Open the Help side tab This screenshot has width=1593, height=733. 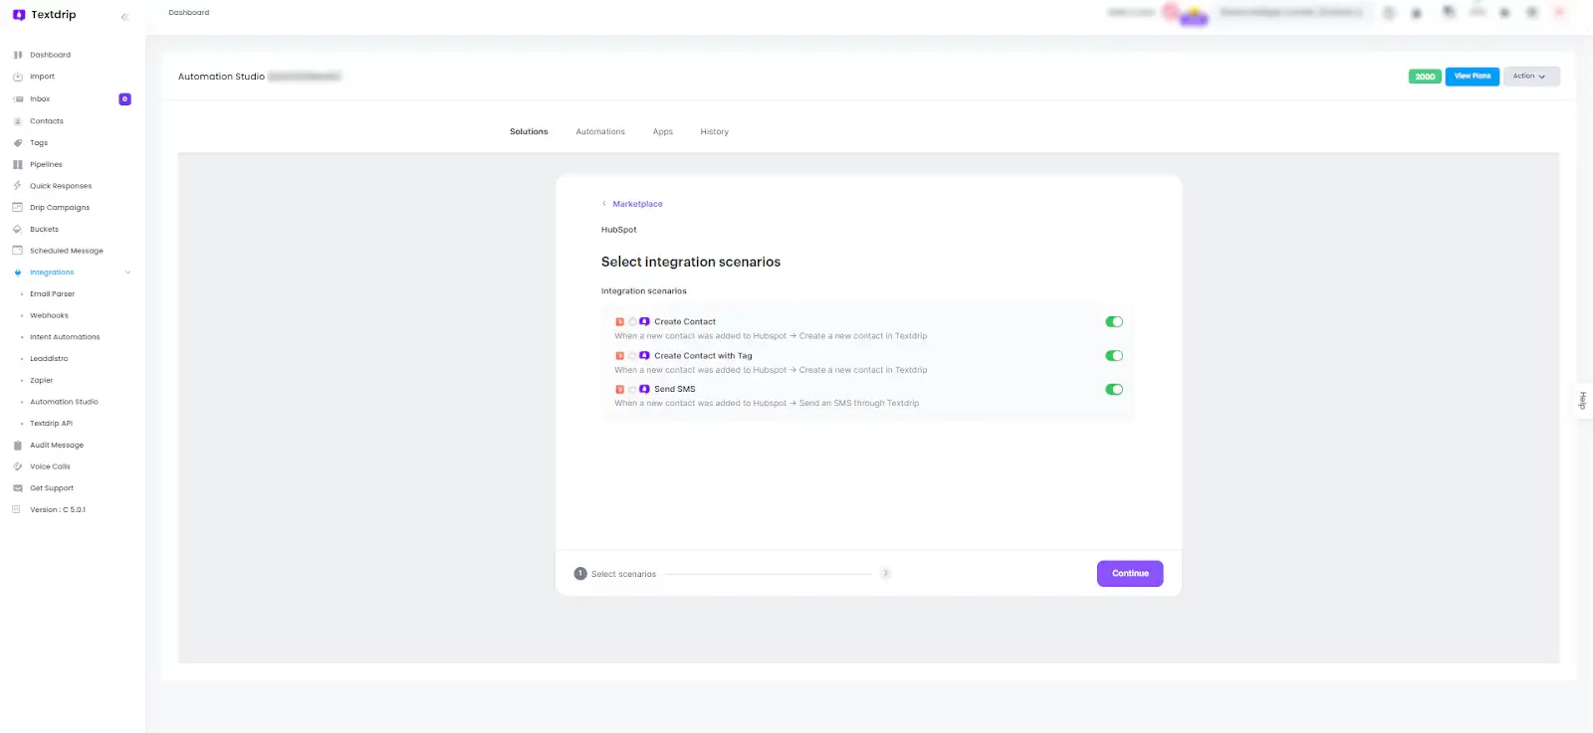tap(1582, 401)
